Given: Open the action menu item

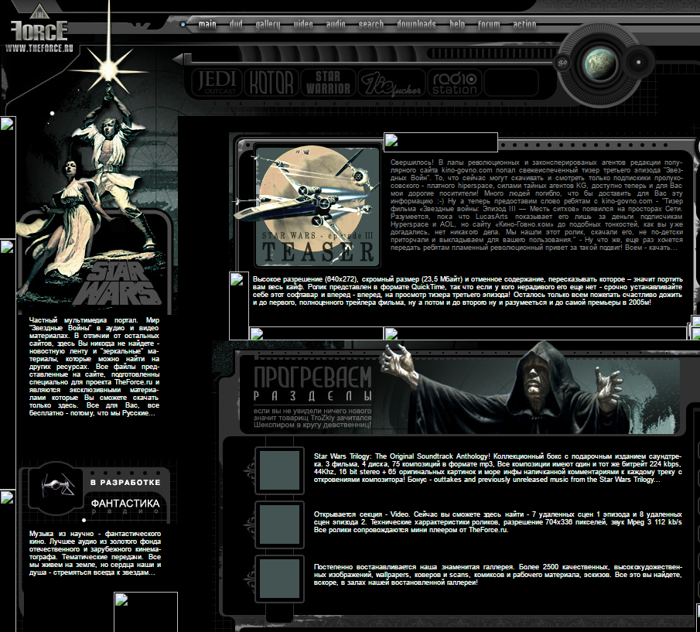Looking at the screenshot, I should pos(524,24).
